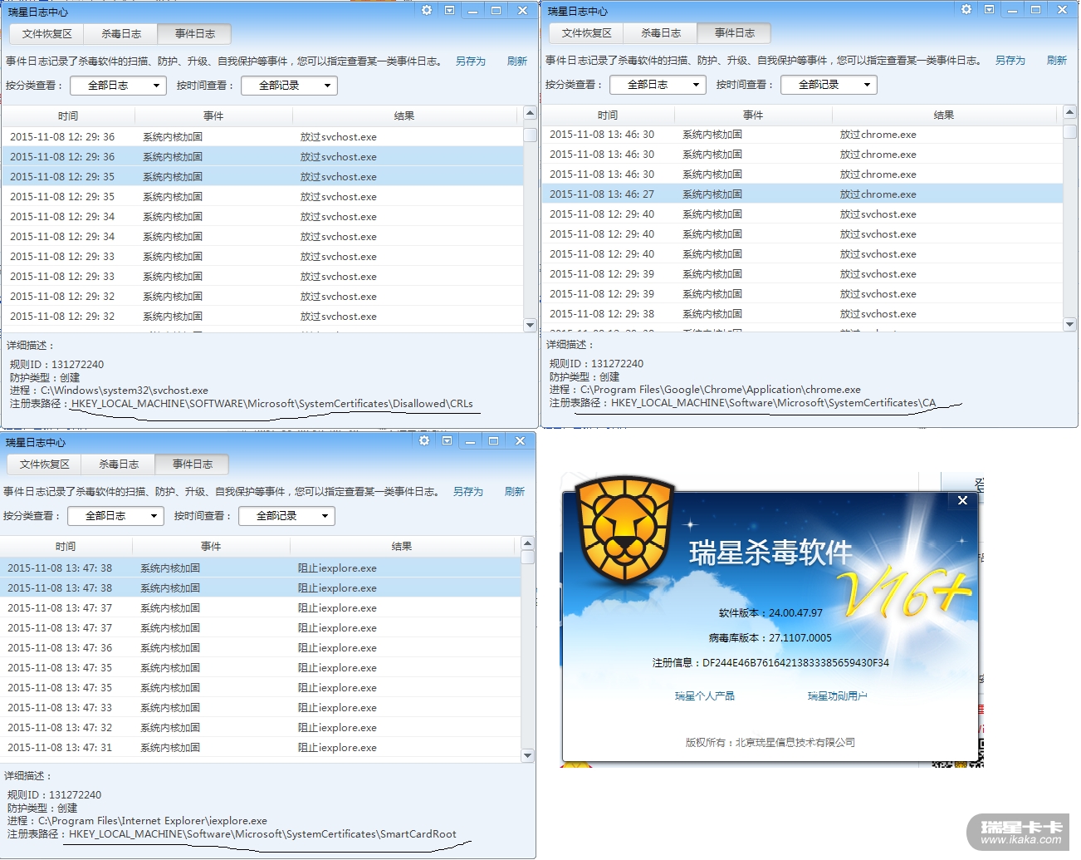
Task: Expand 全部日志 category dropdown in svchost.exe log window
Action: (118, 86)
